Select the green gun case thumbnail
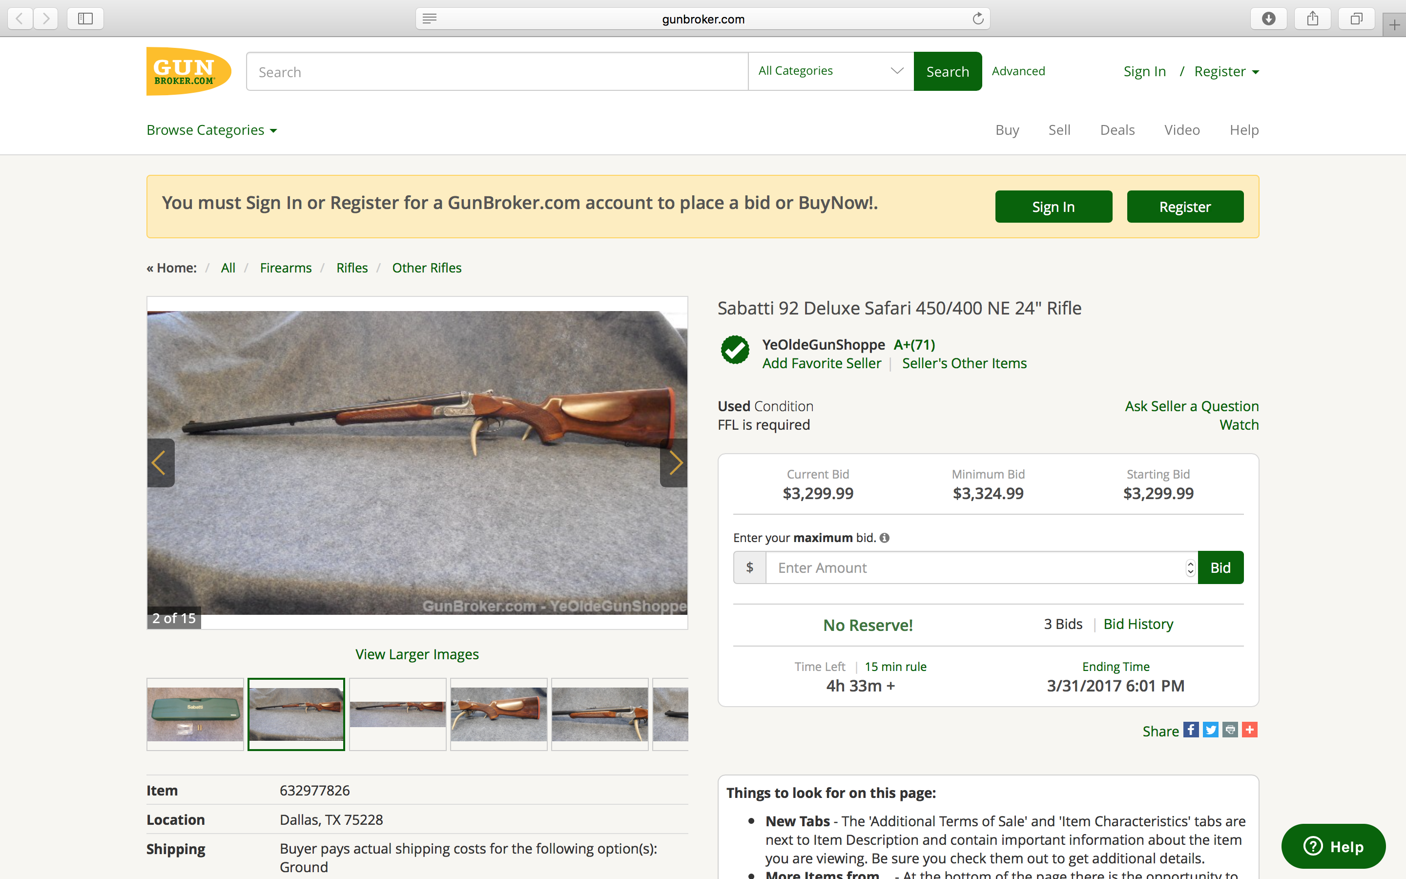The image size is (1406, 879). click(x=195, y=714)
